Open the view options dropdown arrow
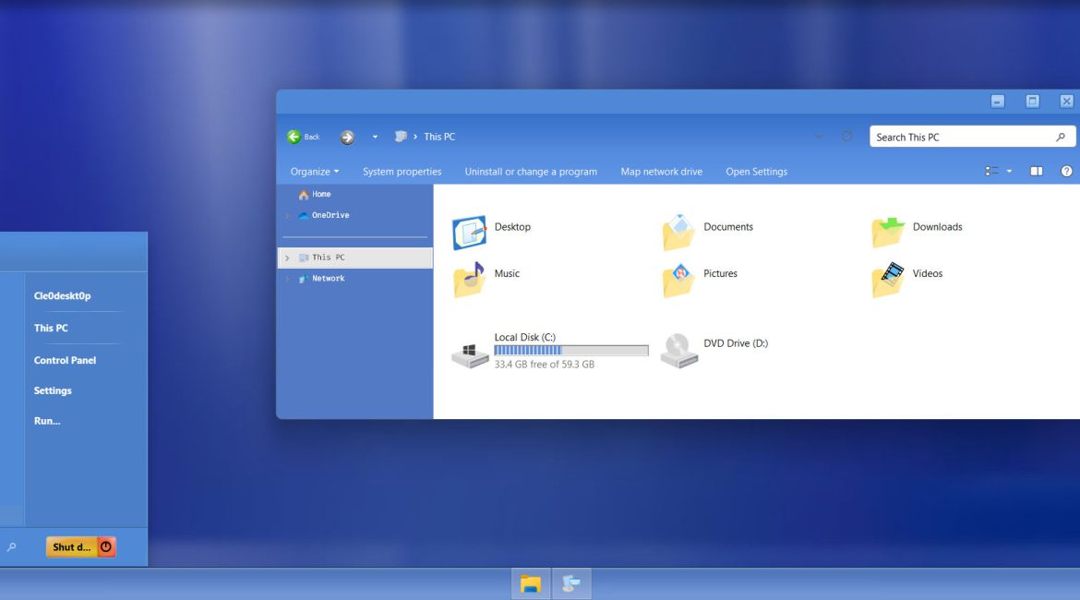1080x600 pixels. click(1009, 171)
